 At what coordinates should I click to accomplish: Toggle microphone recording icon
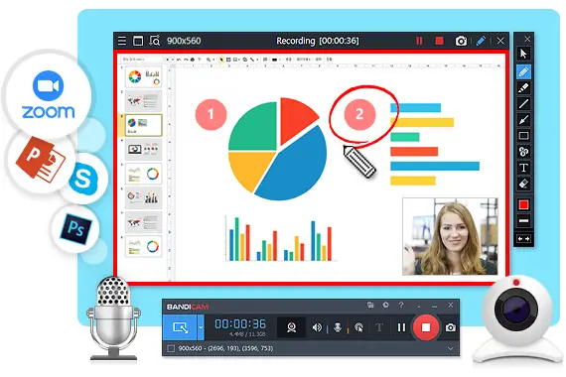[338, 327]
